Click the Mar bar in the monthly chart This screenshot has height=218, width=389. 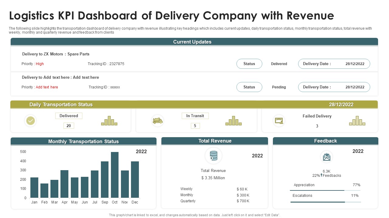pos(54,189)
